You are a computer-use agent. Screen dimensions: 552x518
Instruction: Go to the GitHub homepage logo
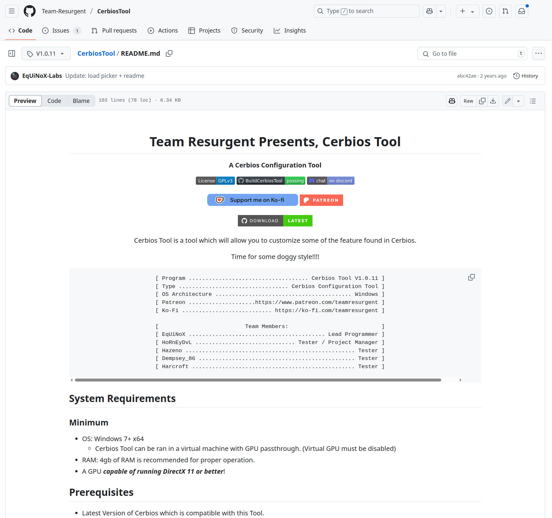(x=30, y=11)
